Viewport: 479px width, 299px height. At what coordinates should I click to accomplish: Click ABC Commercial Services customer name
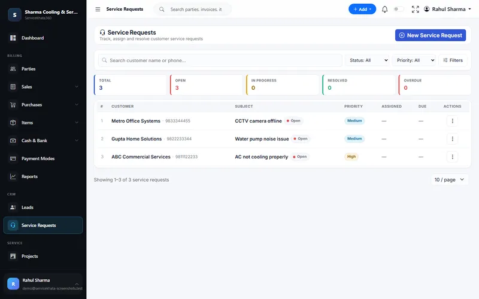pyautogui.click(x=141, y=157)
